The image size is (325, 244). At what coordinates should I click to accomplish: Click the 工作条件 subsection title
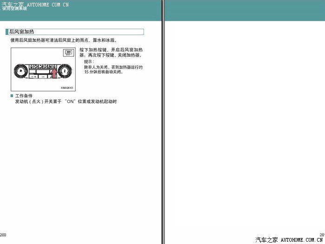pyautogui.click(x=24, y=96)
